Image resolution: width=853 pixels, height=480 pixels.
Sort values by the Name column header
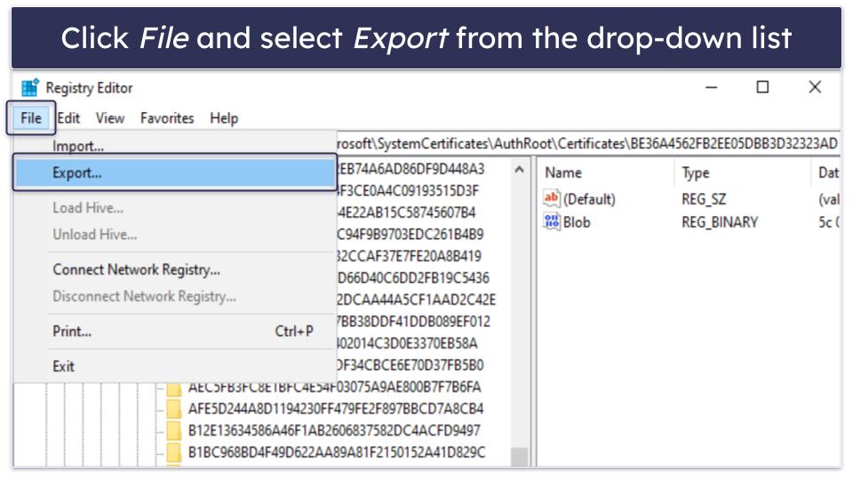point(563,173)
